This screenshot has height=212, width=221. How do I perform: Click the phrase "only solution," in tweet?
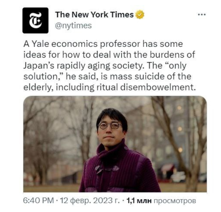(105, 71)
